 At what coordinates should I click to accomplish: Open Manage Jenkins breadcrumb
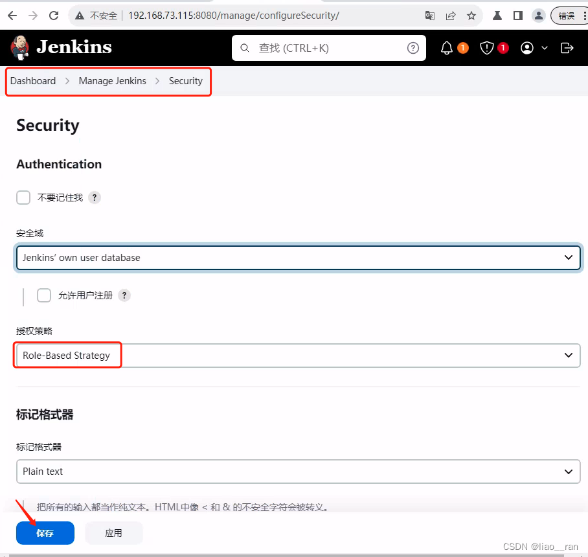(x=113, y=81)
